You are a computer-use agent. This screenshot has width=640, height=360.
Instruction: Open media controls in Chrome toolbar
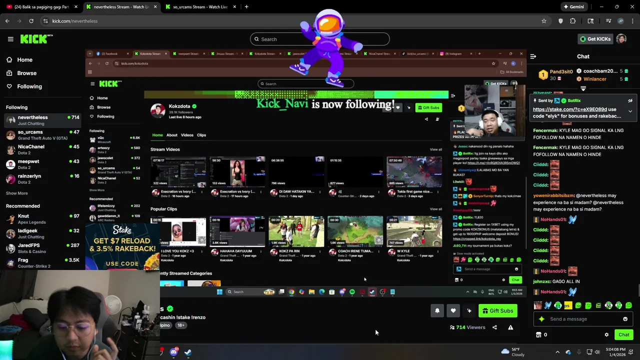608,21
